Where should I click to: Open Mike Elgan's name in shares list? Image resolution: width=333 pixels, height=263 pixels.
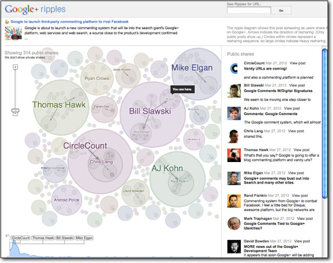pyautogui.click(x=253, y=173)
